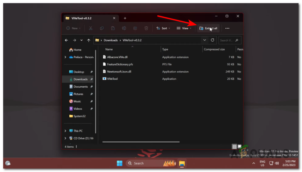Click the navigation pane vertical scrollbar

tap(96, 91)
